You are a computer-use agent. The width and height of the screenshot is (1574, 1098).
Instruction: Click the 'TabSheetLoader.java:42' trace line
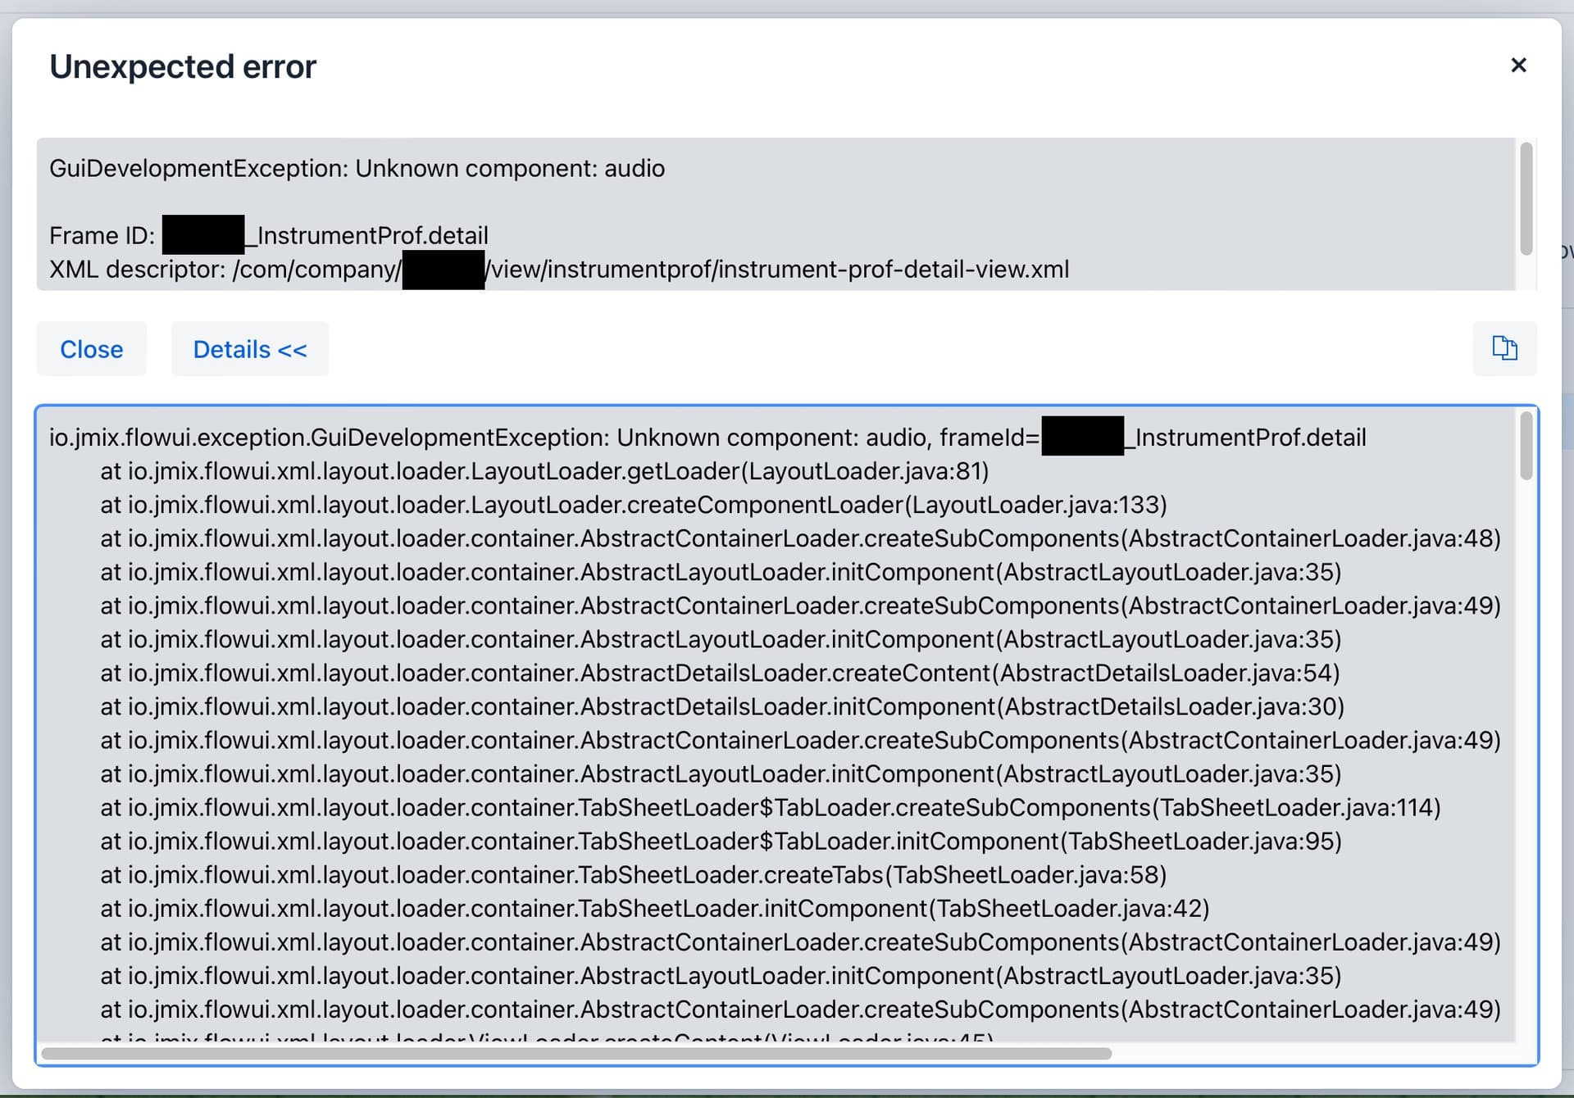(655, 909)
